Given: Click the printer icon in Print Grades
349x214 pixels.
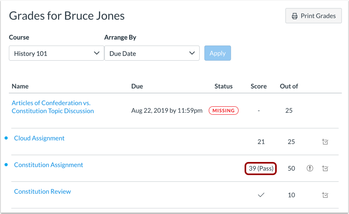Looking at the screenshot, I should coord(295,16).
